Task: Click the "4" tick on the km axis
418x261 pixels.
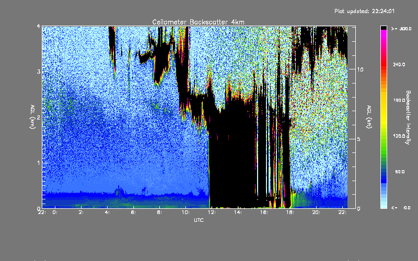Action: pyautogui.click(x=39, y=26)
